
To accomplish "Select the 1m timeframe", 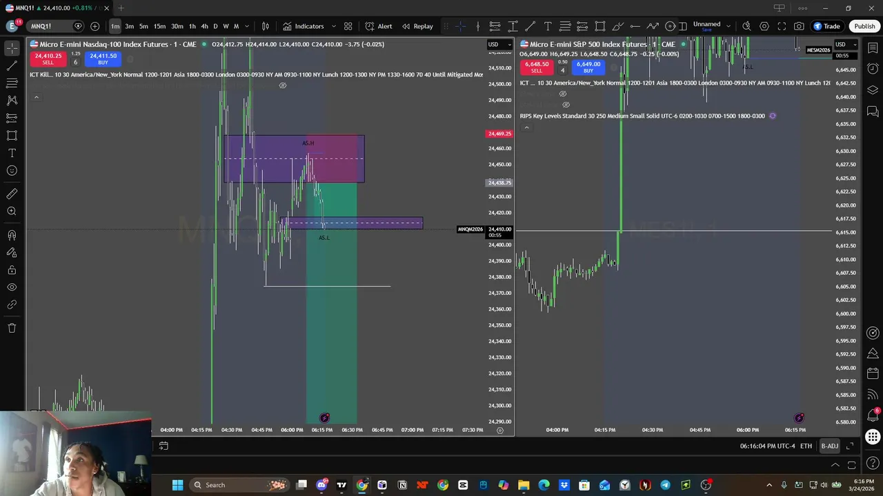I will tap(115, 26).
